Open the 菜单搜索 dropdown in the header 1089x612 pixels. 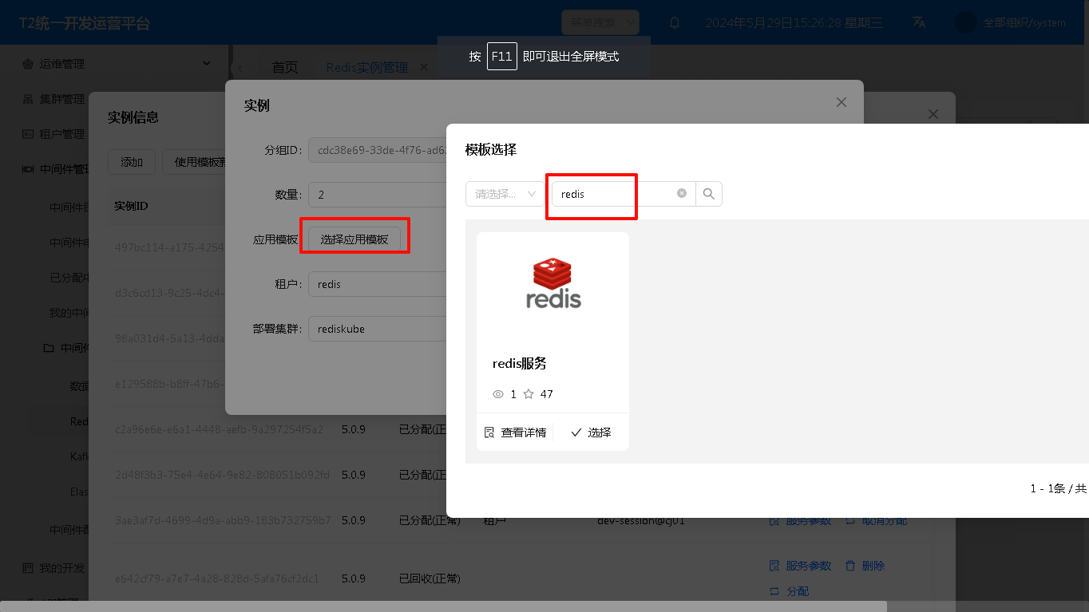600,22
